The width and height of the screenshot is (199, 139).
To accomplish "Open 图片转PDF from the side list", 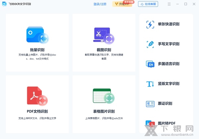I will (x=166, y=123).
